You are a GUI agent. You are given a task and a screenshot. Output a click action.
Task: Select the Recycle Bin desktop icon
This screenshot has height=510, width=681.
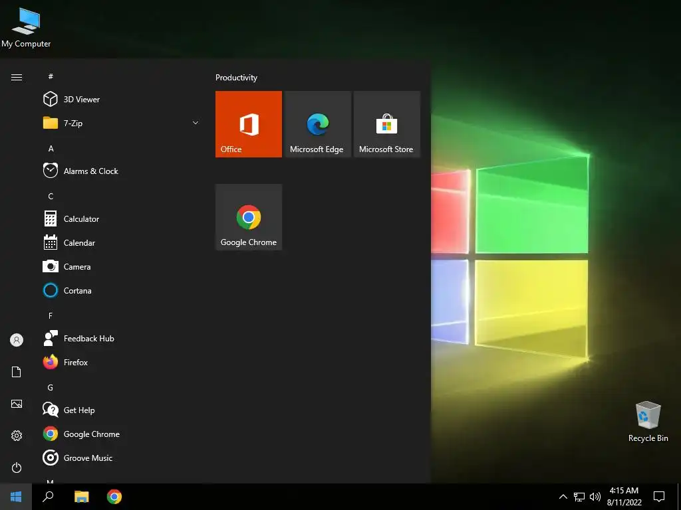click(x=648, y=422)
